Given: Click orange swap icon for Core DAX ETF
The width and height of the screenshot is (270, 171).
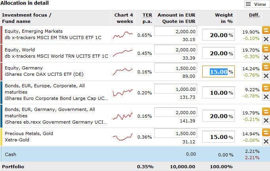Looking at the screenshot, I should pyautogui.click(x=266, y=67).
